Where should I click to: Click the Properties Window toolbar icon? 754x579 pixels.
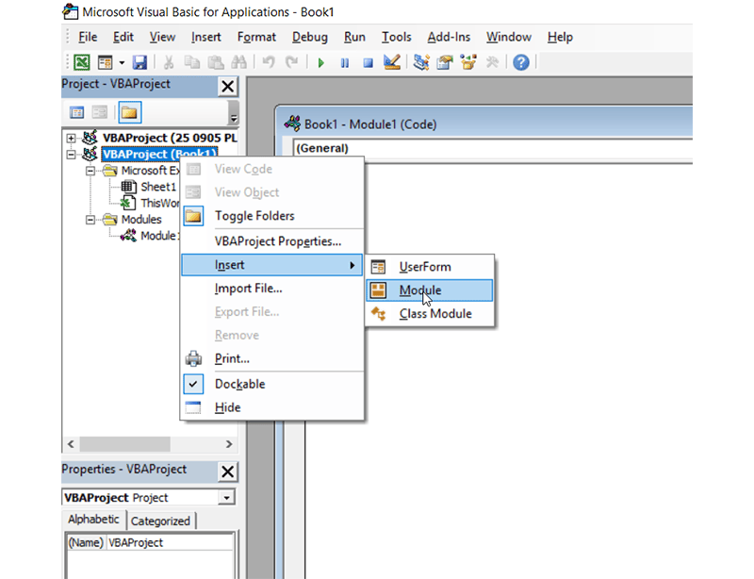pos(445,62)
